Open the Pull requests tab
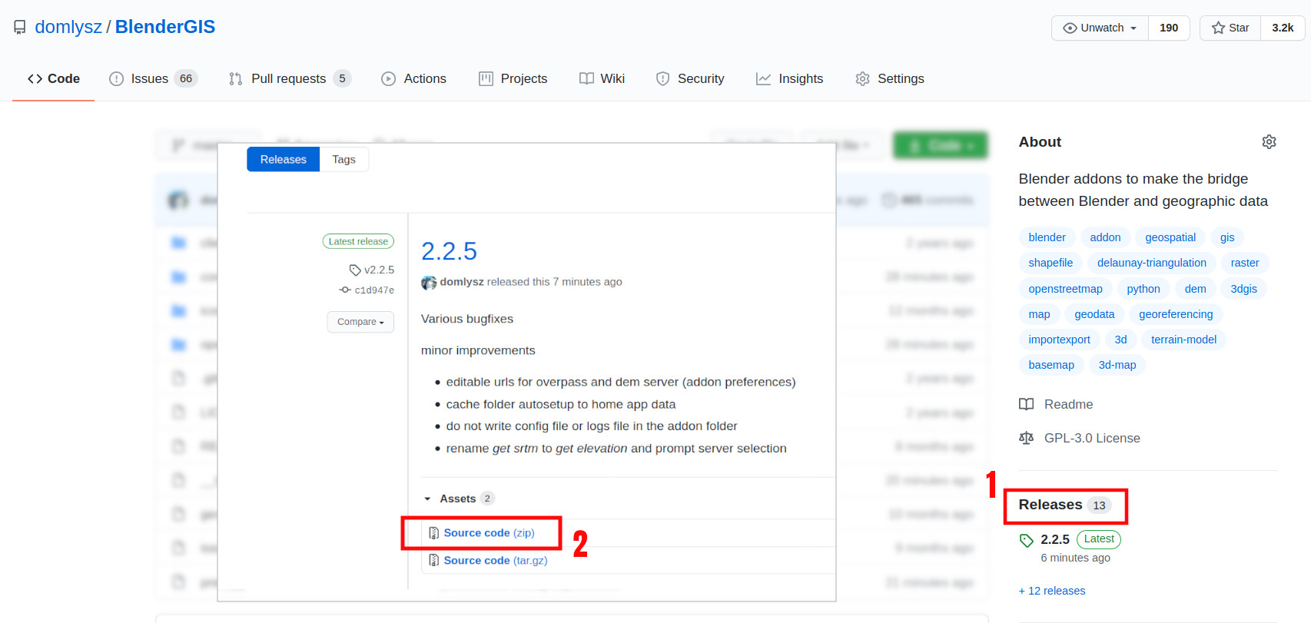The image size is (1311, 623). 290,78
